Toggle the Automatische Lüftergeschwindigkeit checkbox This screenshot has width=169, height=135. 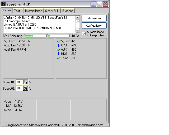[84, 33]
